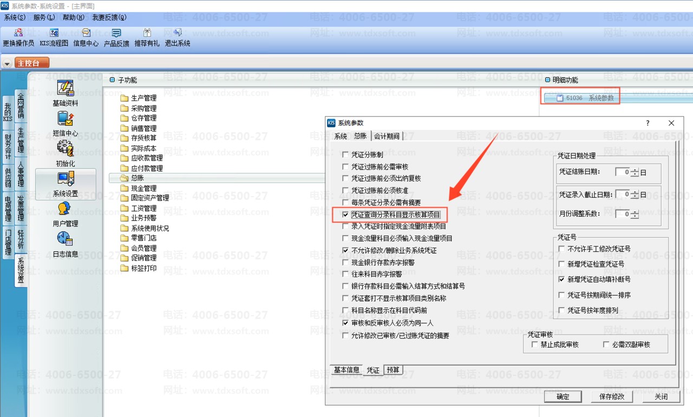
Task: Open the 系统(S) menu
Action: (15, 18)
